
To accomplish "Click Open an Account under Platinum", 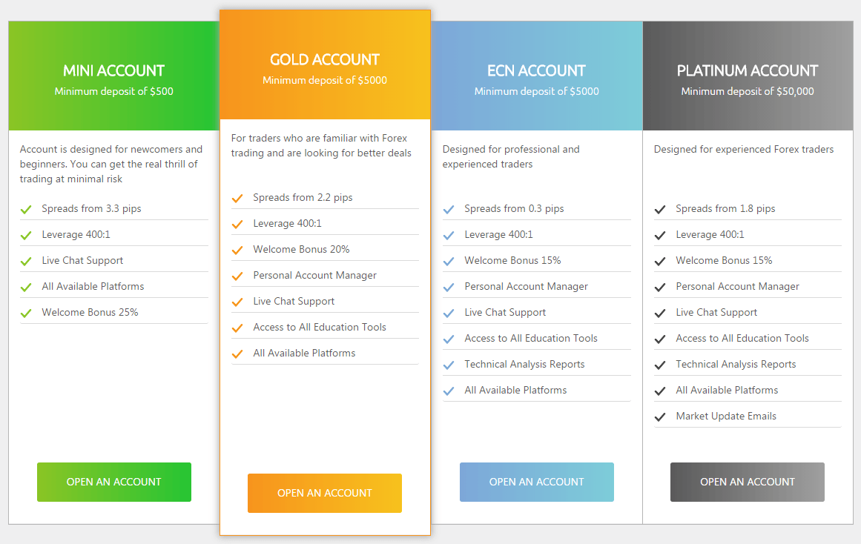I will 747,482.
